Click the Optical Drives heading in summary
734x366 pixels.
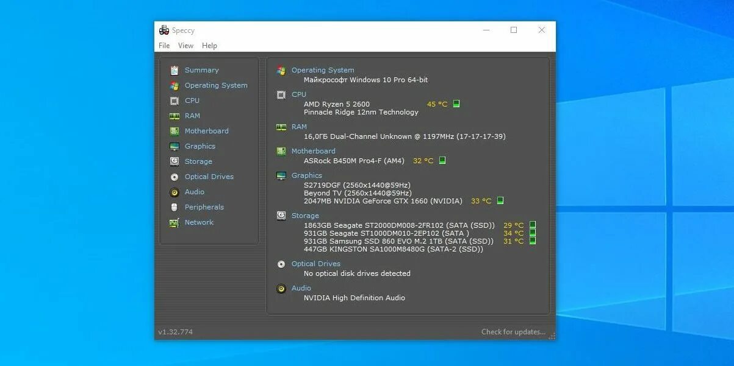[x=316, y=264]
